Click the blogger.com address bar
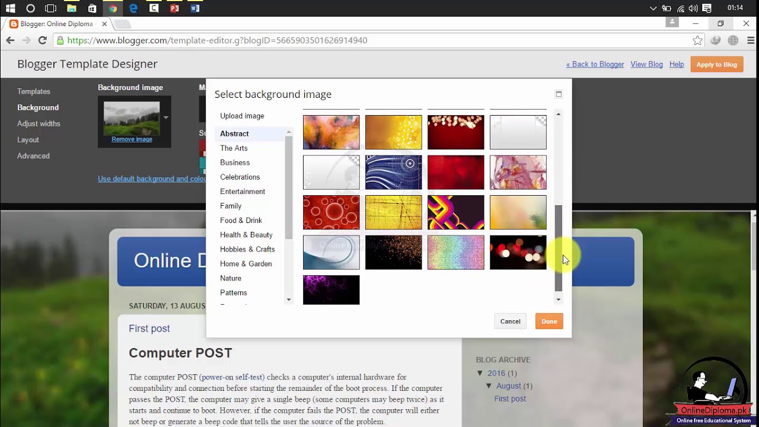The width and height of the screenshot is (759, 427). click(374, 40)
